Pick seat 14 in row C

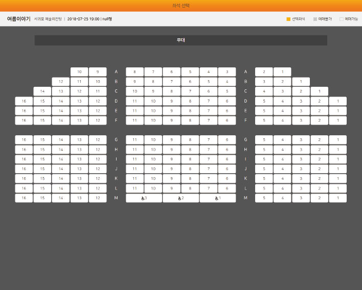coord(42,91)
